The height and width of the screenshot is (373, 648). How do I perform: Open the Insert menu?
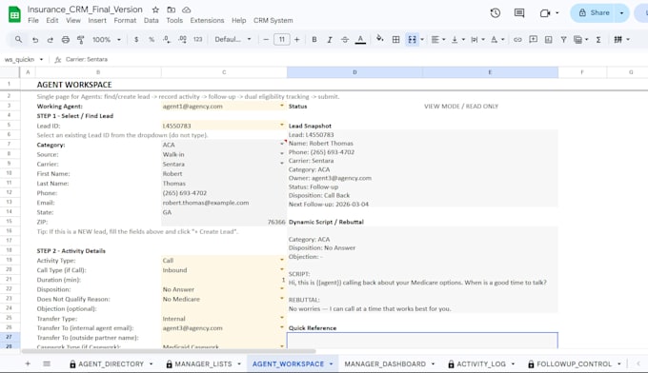point(97,20)
